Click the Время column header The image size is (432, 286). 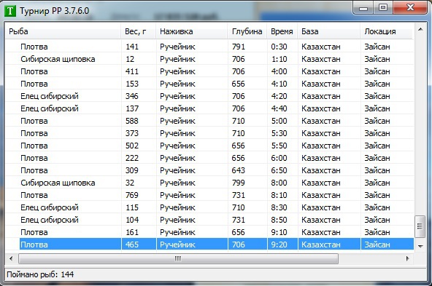282,31
